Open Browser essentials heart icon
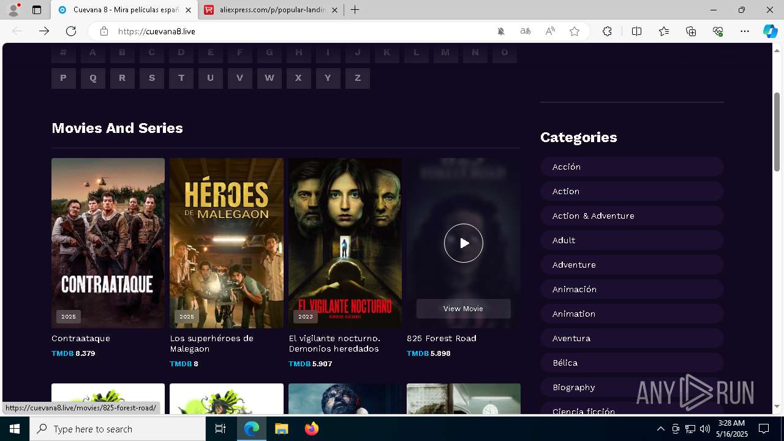 [x=718, y=31]
